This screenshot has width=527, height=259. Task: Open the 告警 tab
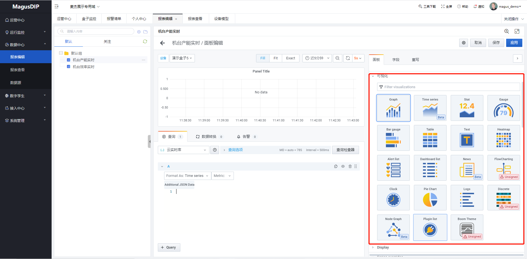pos(246,137)
